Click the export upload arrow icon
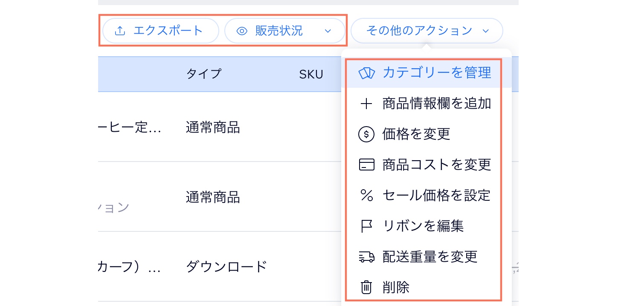 pos(120,31)
